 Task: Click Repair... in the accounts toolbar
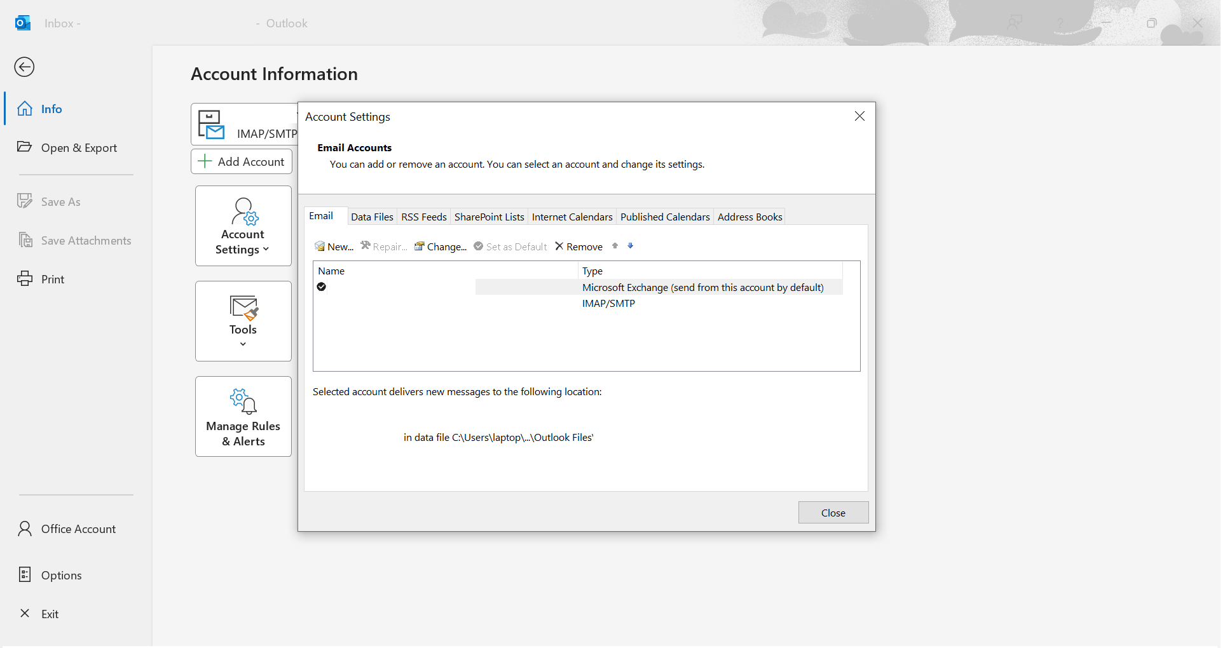pos(384,247)
